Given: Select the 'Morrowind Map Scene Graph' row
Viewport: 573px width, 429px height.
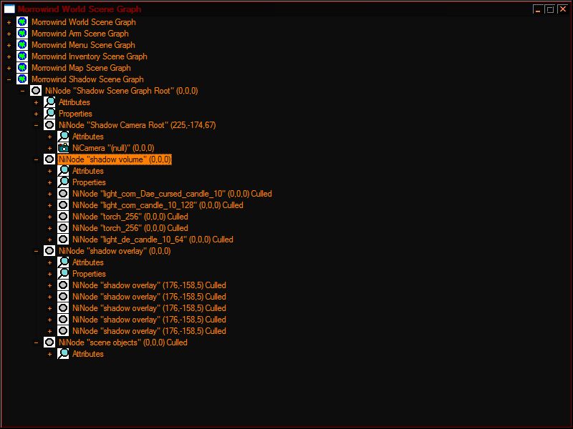Looking at the screenshot, I should (x=81, y=68).
